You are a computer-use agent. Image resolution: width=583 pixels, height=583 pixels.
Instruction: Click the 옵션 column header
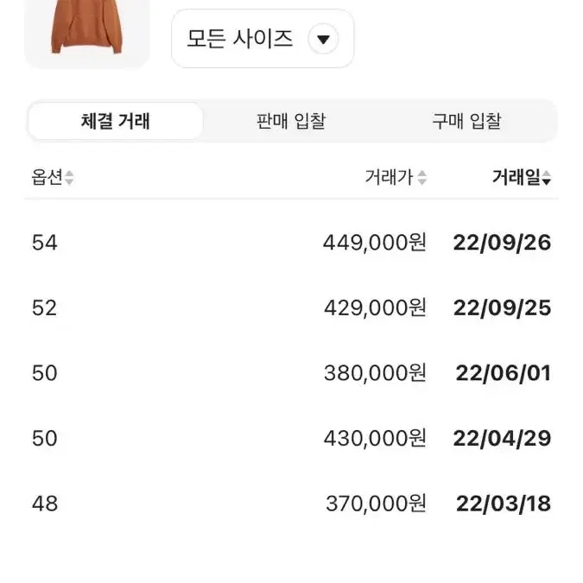48,177
